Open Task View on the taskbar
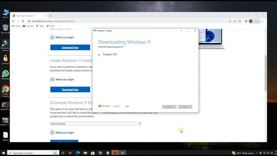 (70, 153)
